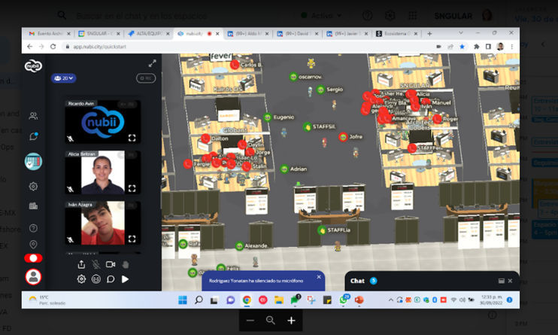The image size is (558, 335).
Task: Go back with Chrome's back arrow
Action: [x=30, y=47]
